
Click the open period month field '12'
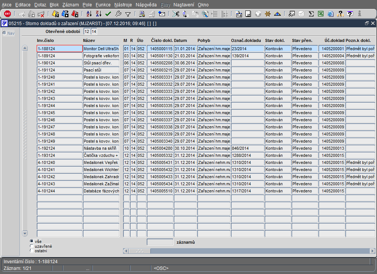pyautogui.click(x=87, y=31)
